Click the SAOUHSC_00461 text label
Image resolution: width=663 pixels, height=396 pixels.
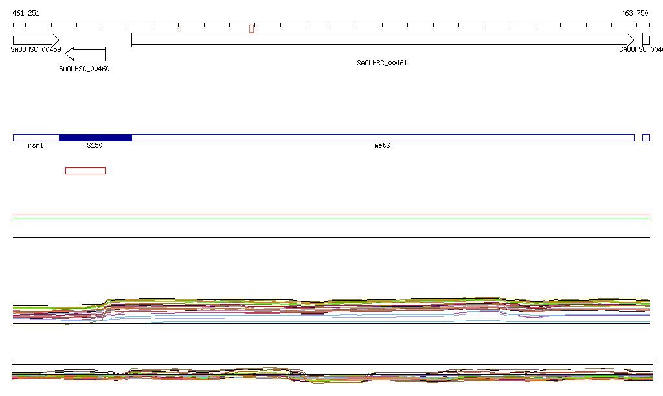tap(382, 63)
